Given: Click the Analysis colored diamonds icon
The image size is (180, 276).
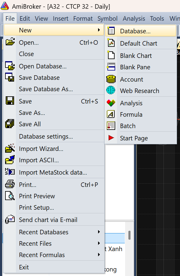Looking at the screenshot, I should coord(111,103).
